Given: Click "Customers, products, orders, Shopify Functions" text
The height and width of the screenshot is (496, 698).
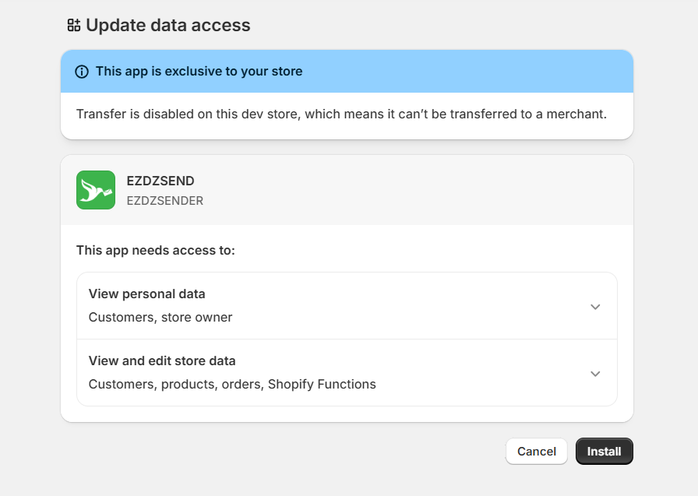Looking at the screenshot, I should 232,385.
